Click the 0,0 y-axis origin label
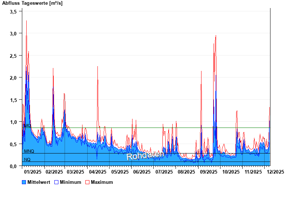This screenshot has width=292, height=201. click(x=14, y=166)
